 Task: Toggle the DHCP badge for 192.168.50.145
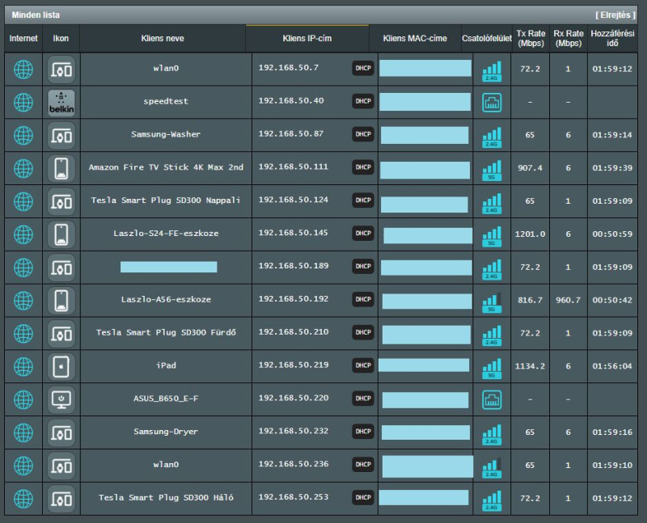(x=363, y=234)
